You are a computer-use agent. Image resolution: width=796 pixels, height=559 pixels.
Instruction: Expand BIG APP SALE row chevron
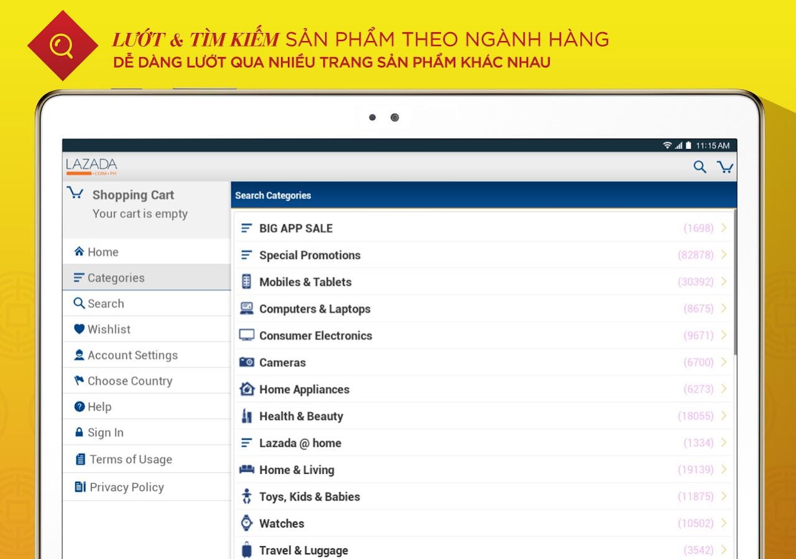coord(724,228)
